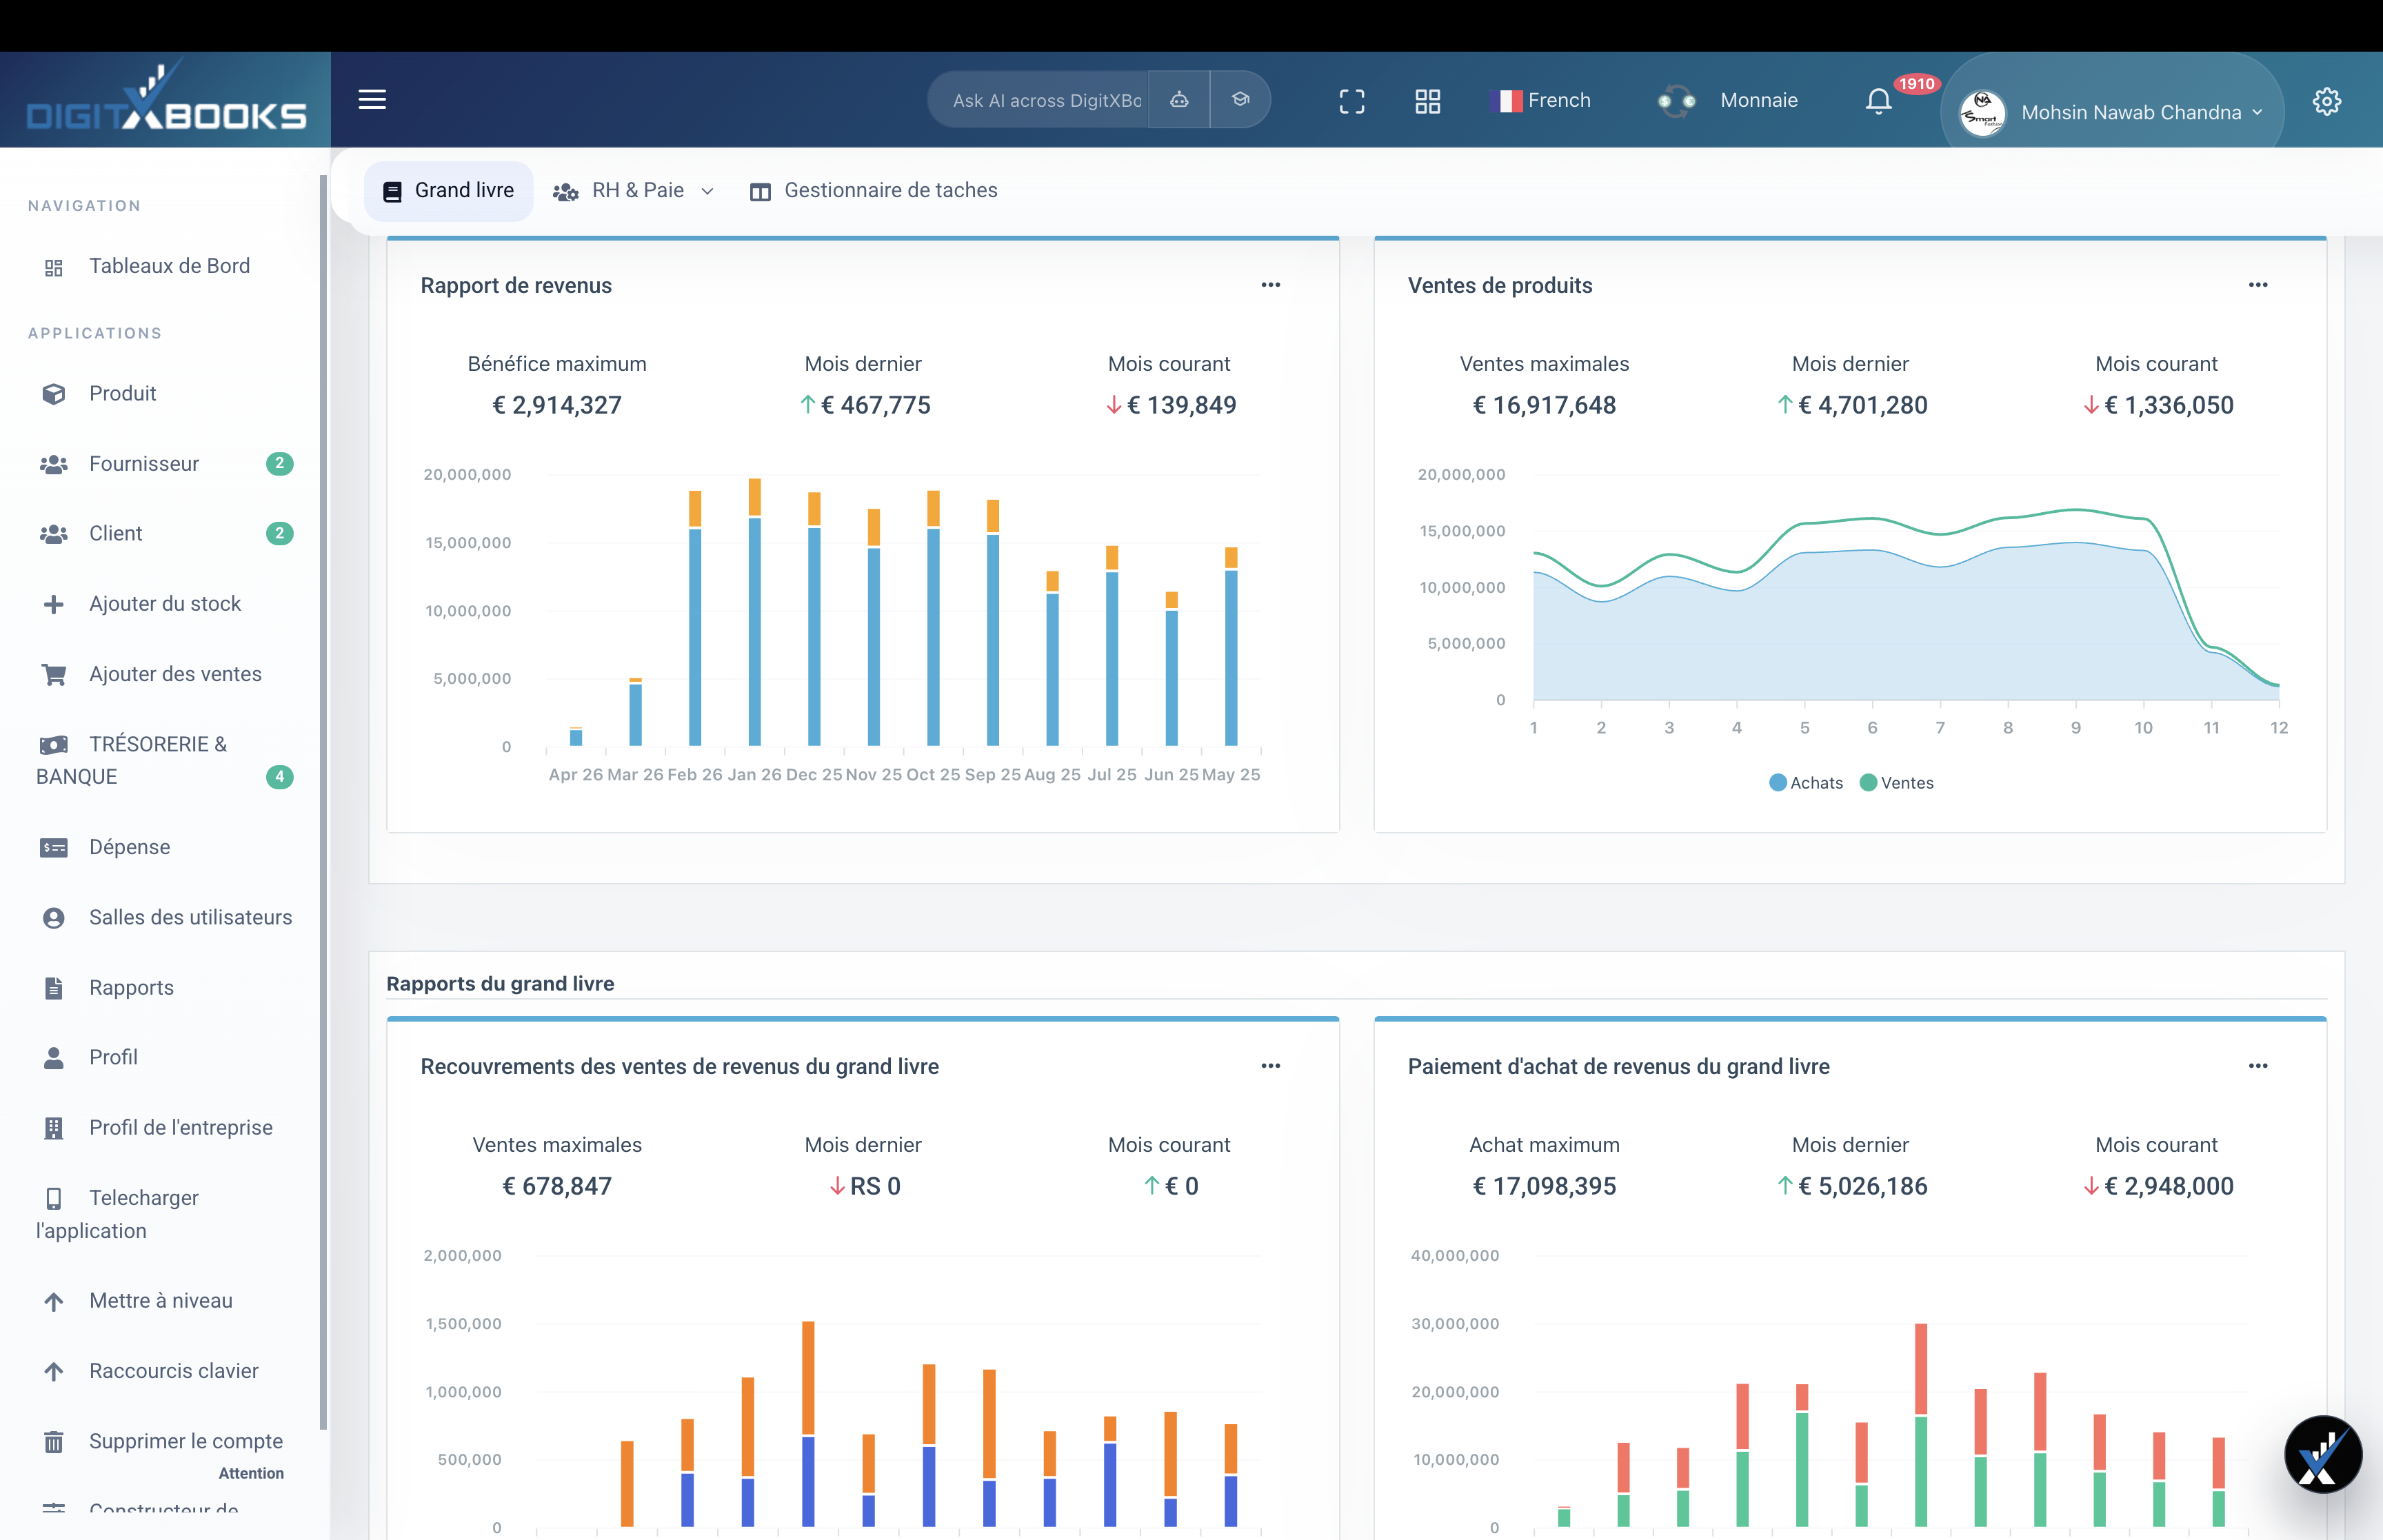Toggle the Monnaie currency switch
Screen dimensions: 2383x1540
click(1677, 101)
